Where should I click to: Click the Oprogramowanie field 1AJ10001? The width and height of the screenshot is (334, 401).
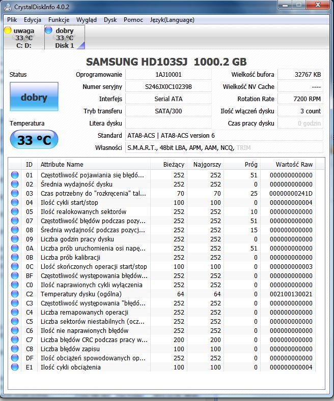[x=169, y=74]
